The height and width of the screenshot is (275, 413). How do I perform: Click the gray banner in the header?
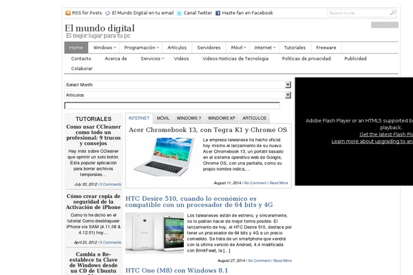pos(385,25)
